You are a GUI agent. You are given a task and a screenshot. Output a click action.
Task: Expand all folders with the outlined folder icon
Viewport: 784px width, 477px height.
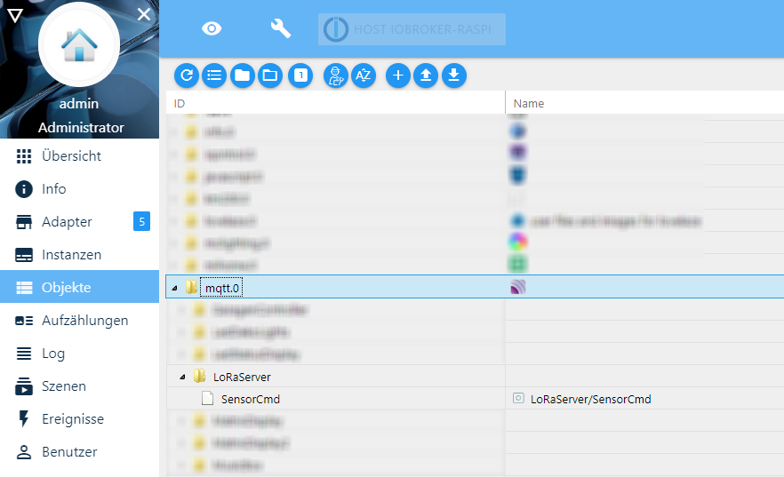tap(270, 76)
